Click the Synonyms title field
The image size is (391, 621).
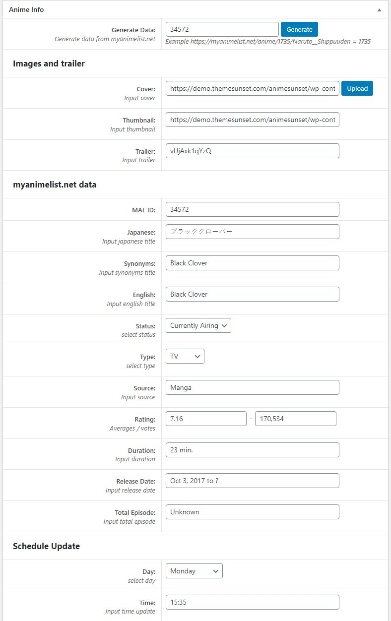[x=252, y=263]
